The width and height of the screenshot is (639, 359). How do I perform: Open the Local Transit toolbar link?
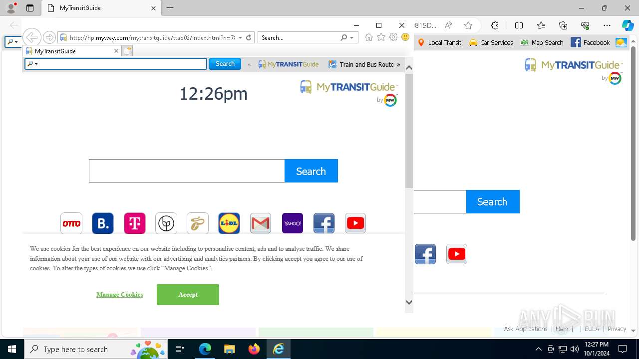(439, 42)
